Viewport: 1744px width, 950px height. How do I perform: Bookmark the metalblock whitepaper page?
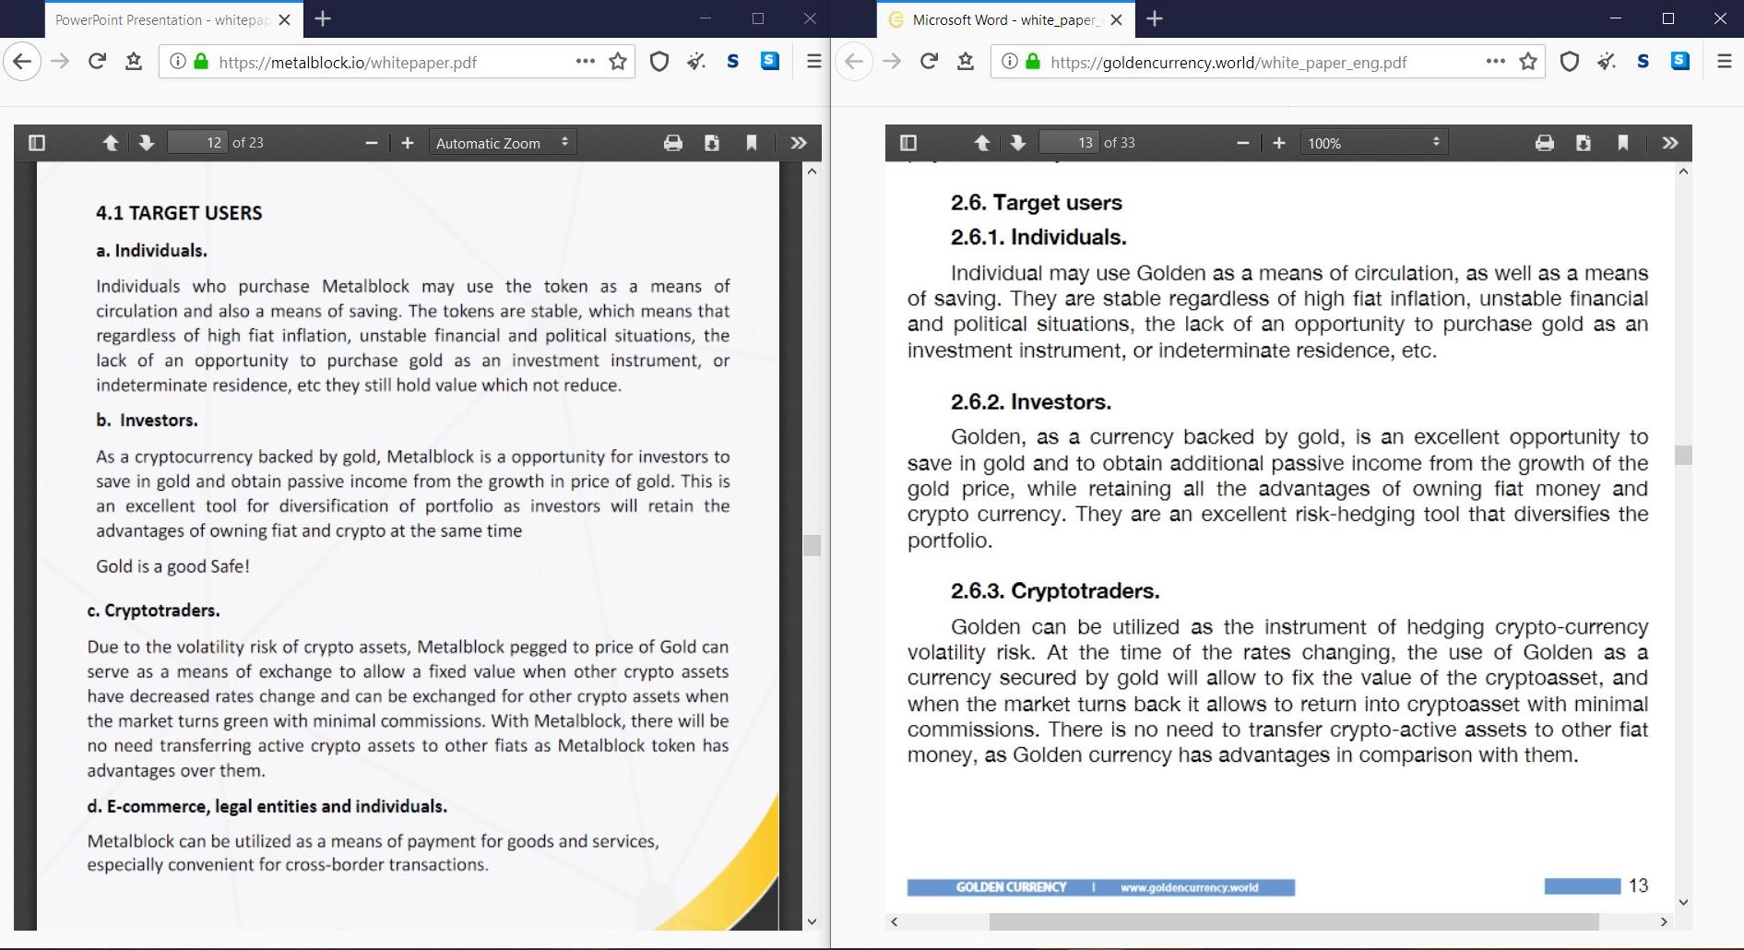(618, 62)
